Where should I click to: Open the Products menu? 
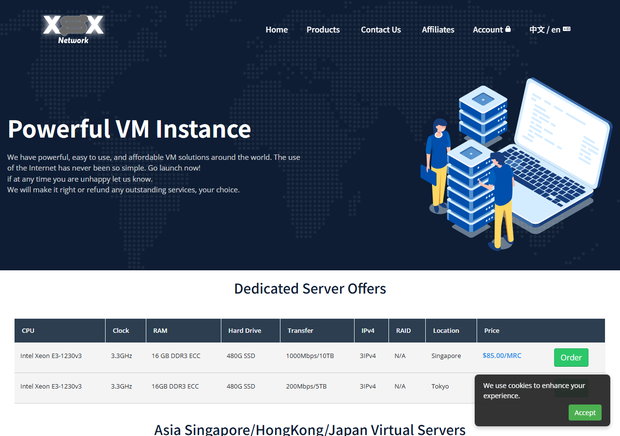pos(323,30)
